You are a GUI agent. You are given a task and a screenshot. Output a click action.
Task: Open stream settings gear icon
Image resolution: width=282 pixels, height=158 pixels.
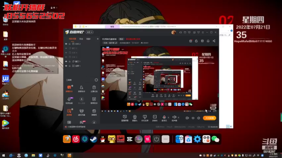[x=198, y=118]
